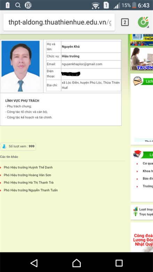
Task: Tap the books graduation cap sidebar icon
Action: click(x=137, y=154)
